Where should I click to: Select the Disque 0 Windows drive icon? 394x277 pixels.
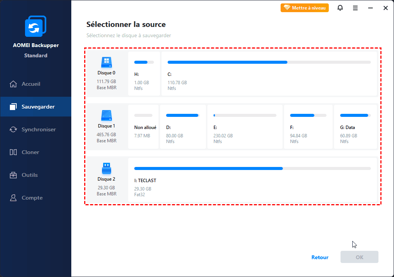107,63
